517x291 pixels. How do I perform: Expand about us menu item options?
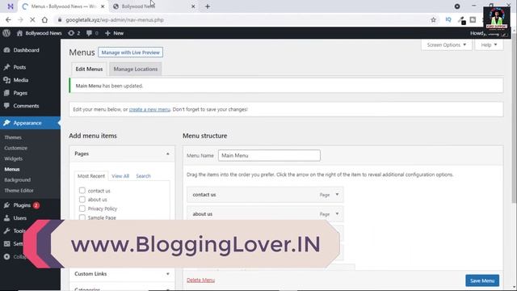click(337, 213)
